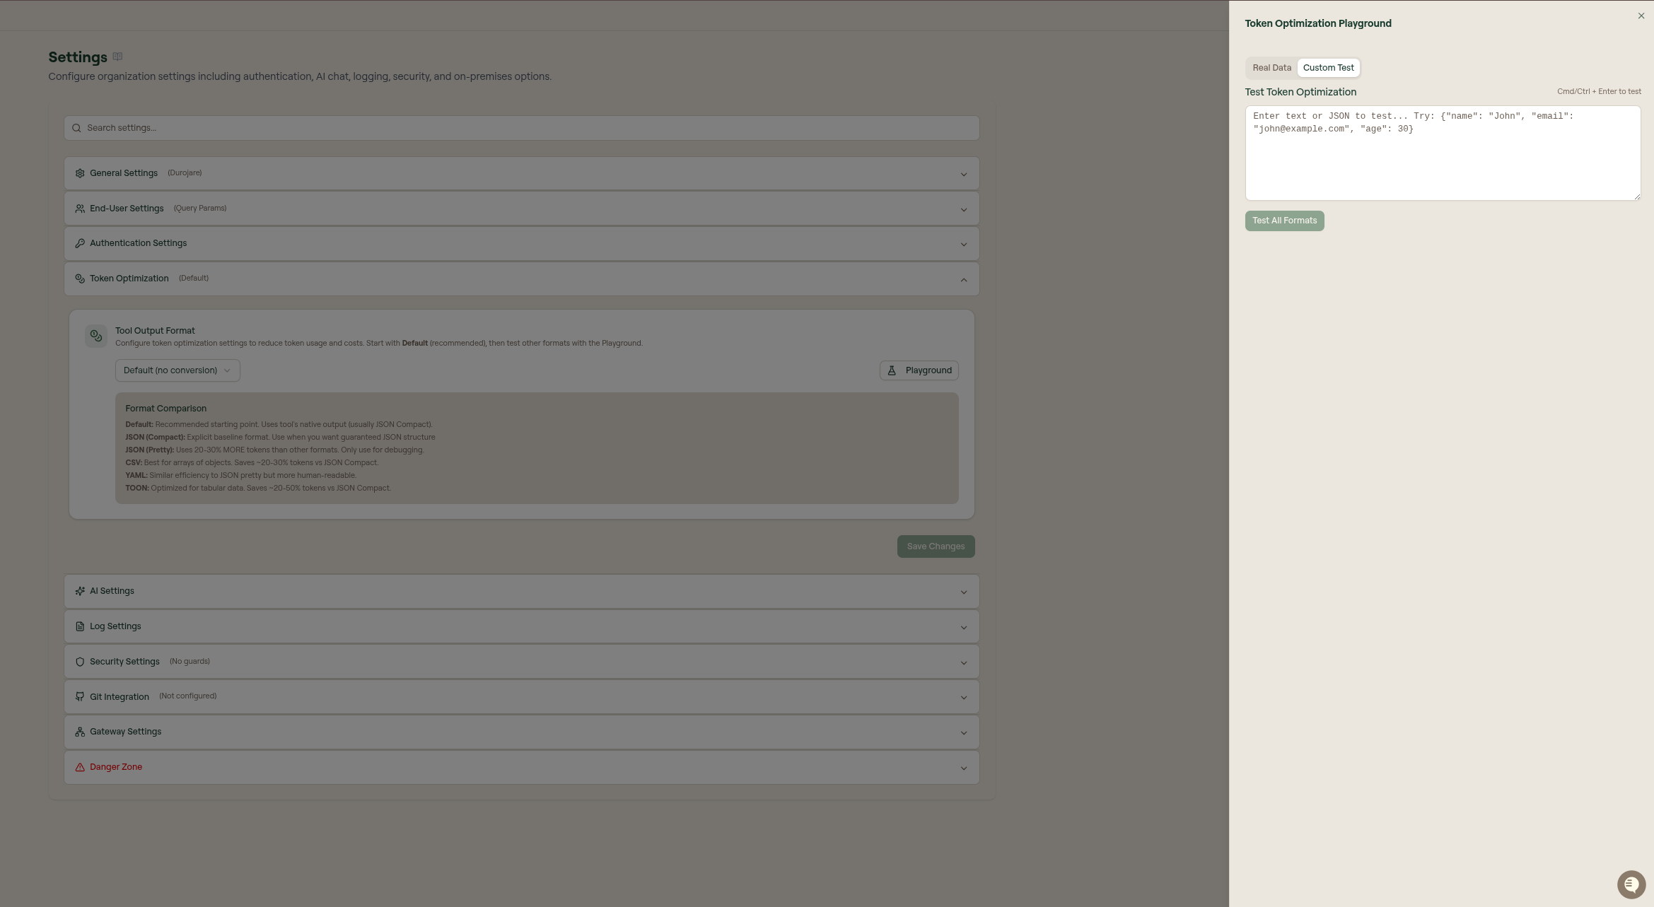Switch to the Real Data tab

click(x=1271, y=68)
